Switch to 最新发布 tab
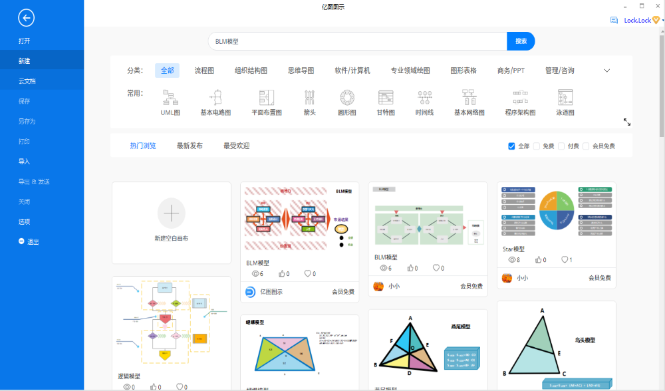This screenshot has height=391, width=665. pyautogui.click(x=190, y=146)
